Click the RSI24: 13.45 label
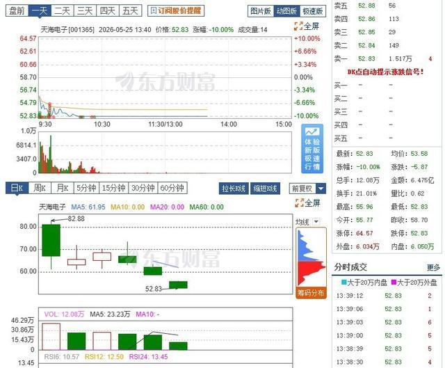The height and width of the screenshot is (368, 445). click(148, 357)
